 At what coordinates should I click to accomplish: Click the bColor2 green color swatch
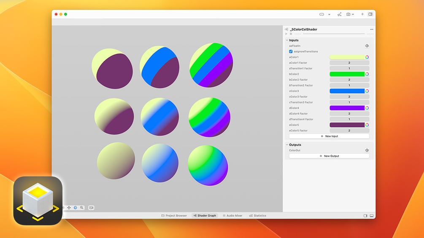tap(347, 74)
